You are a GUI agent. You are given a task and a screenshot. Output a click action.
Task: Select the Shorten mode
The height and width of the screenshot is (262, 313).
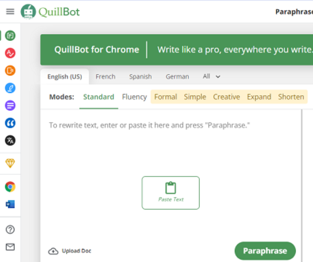point(291,97)
